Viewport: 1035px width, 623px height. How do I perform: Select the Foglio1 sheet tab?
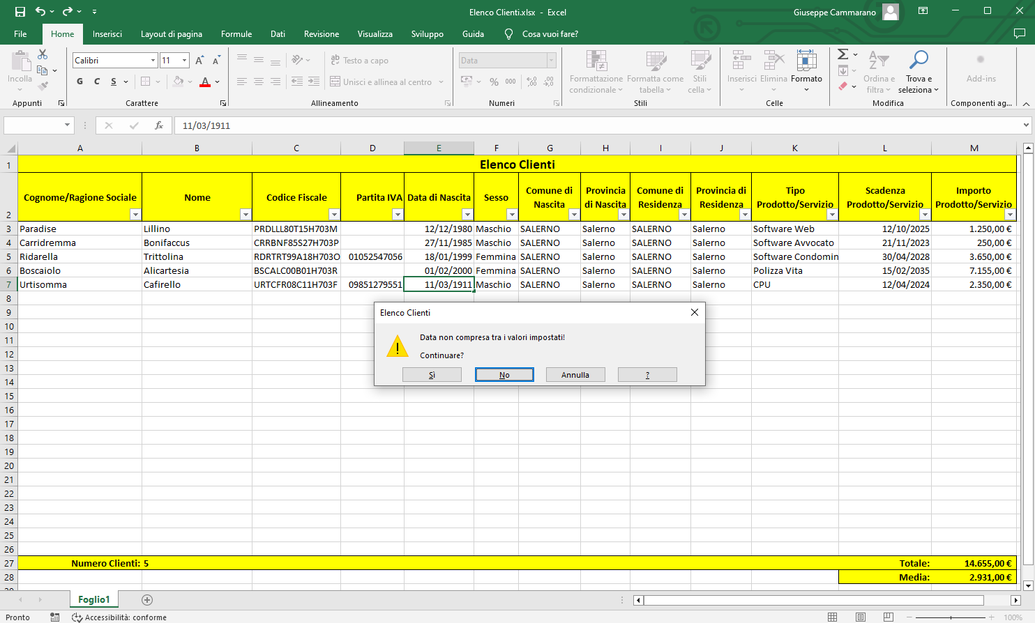point(94,599)
